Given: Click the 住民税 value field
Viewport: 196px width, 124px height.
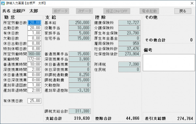Looking at the screenshot, I should pyautogui.click(x=129, y=70).
